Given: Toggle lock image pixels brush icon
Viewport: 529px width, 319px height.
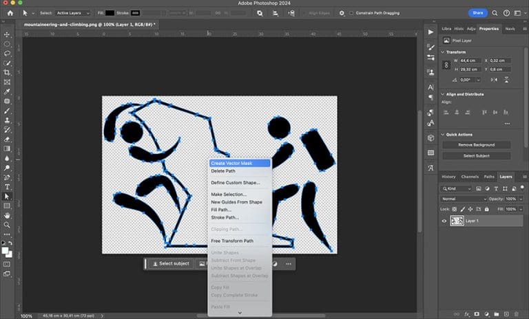Looking at the screenshot, I should click(x=463, y=209).
